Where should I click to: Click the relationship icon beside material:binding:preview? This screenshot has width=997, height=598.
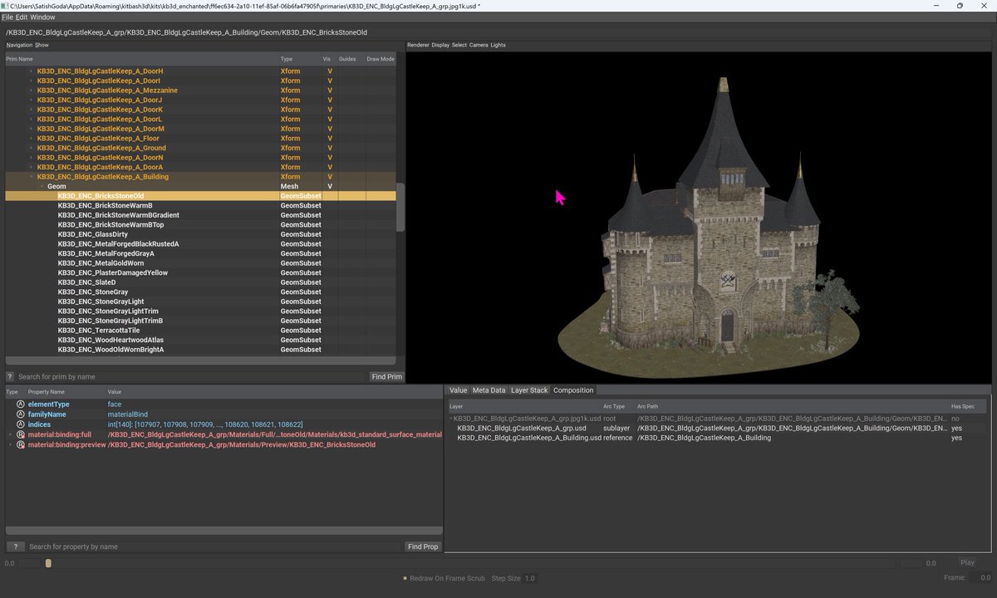pos(20,444)
